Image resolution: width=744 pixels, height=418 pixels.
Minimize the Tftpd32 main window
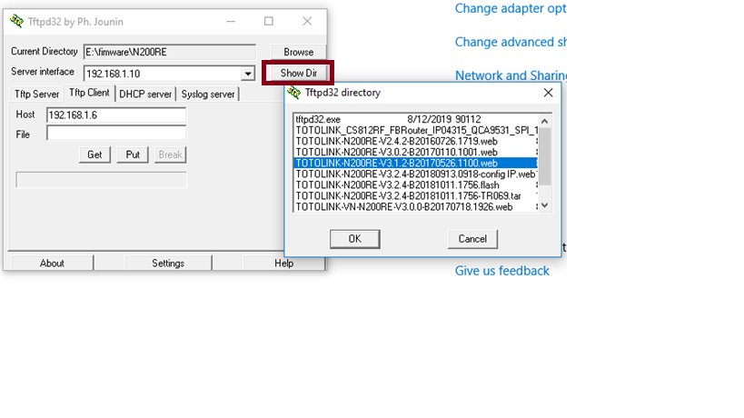coord(231,21)
